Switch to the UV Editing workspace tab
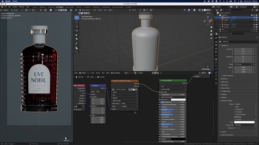This screenshot has height=145, width=259. coord(59,7)
